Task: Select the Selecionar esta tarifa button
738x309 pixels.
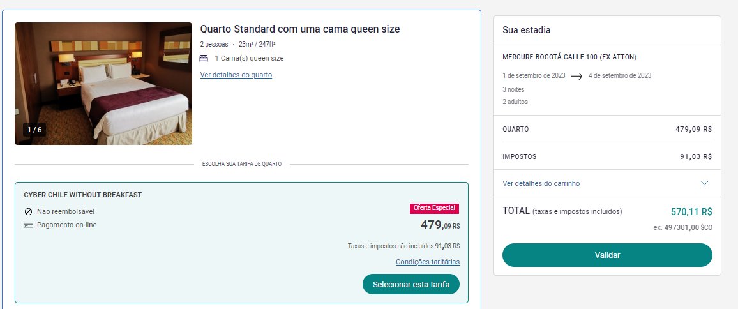Action: (x=411, y=284)
